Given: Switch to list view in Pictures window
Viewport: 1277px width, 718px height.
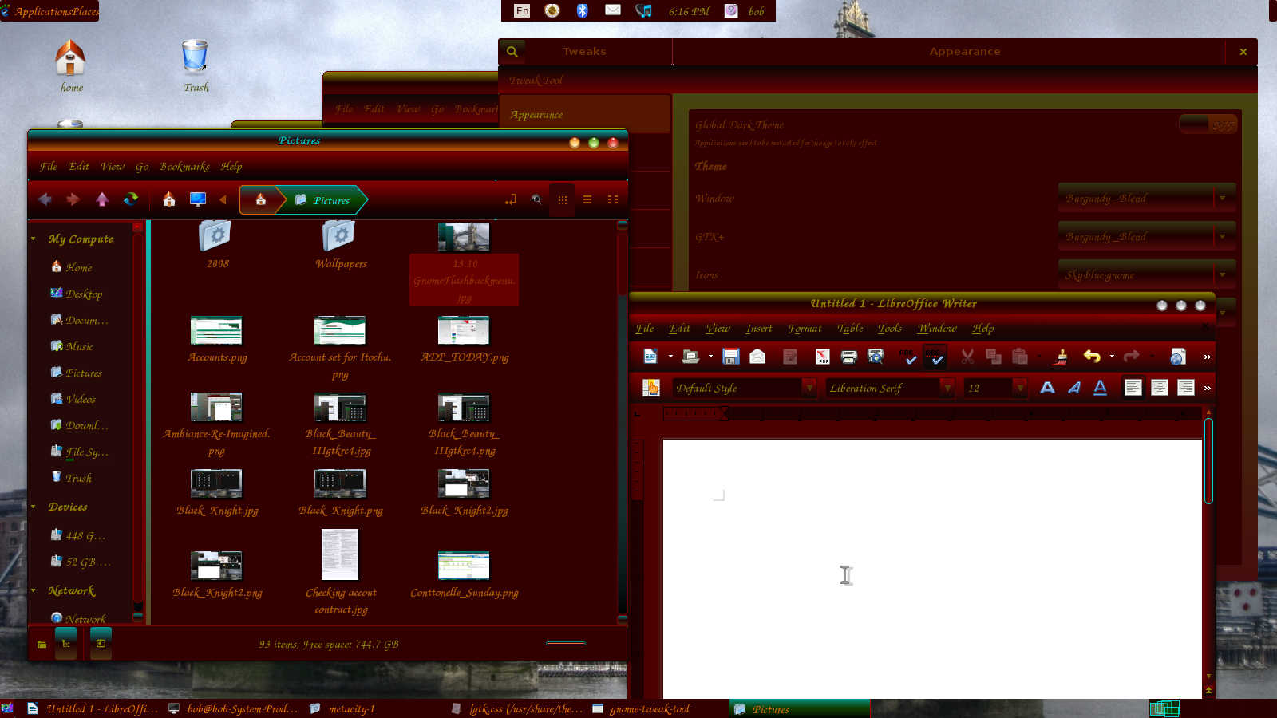Looking at the screenshot, I should (x=587, y=199).
